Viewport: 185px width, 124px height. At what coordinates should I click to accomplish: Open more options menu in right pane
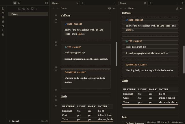click(x=181, y=8)
